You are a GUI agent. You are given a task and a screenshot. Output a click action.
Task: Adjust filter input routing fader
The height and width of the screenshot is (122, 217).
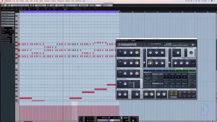144,62
